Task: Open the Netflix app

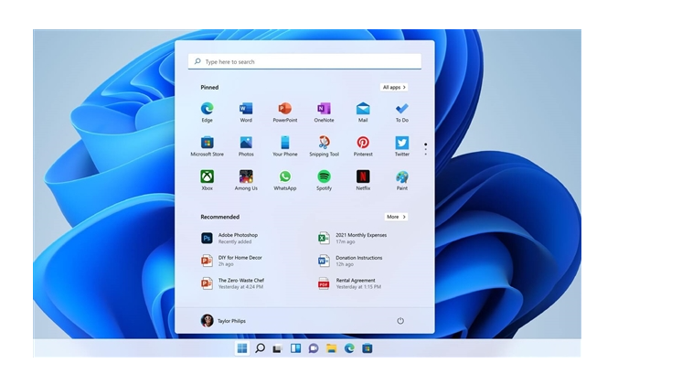Action: click(363, 177)
